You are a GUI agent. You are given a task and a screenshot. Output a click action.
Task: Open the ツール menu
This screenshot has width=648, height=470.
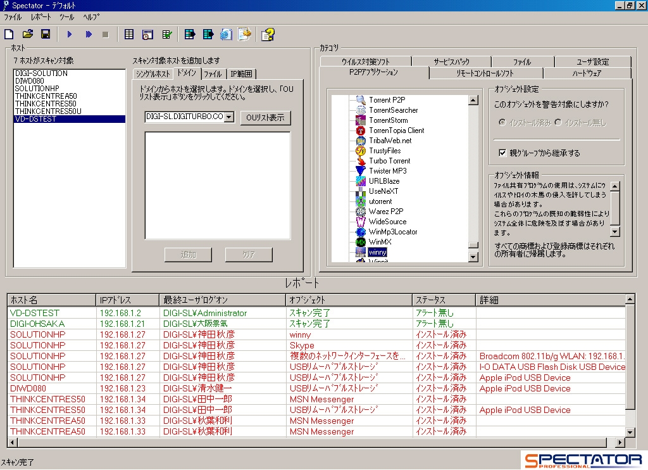(x=66, y=17)
